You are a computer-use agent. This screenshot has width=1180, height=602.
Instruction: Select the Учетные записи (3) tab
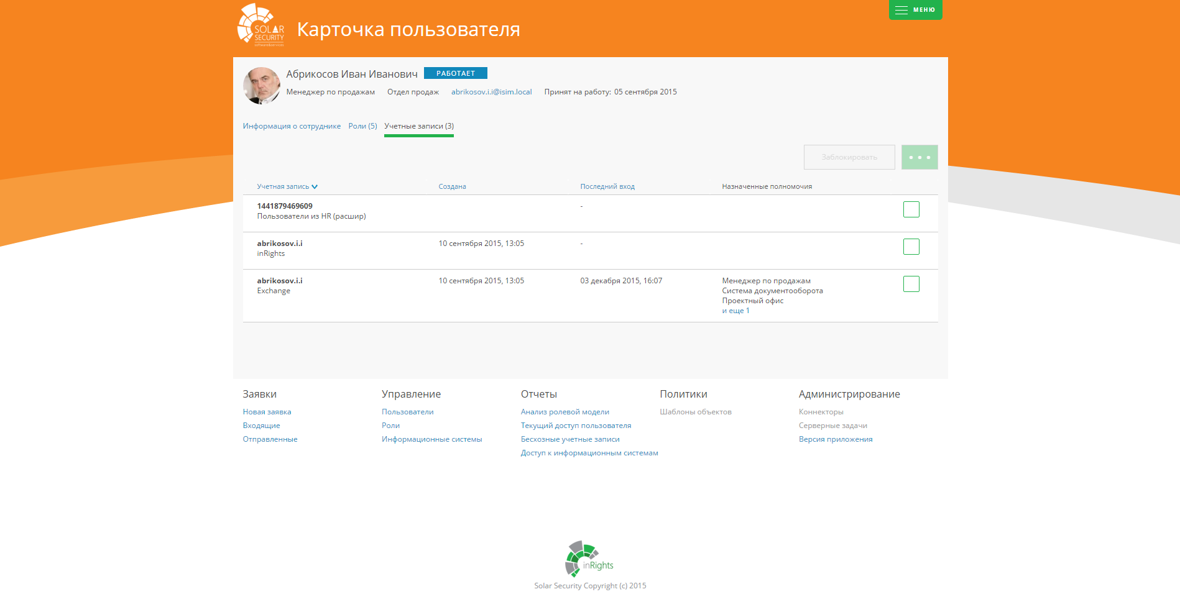(x=419, y=126)
